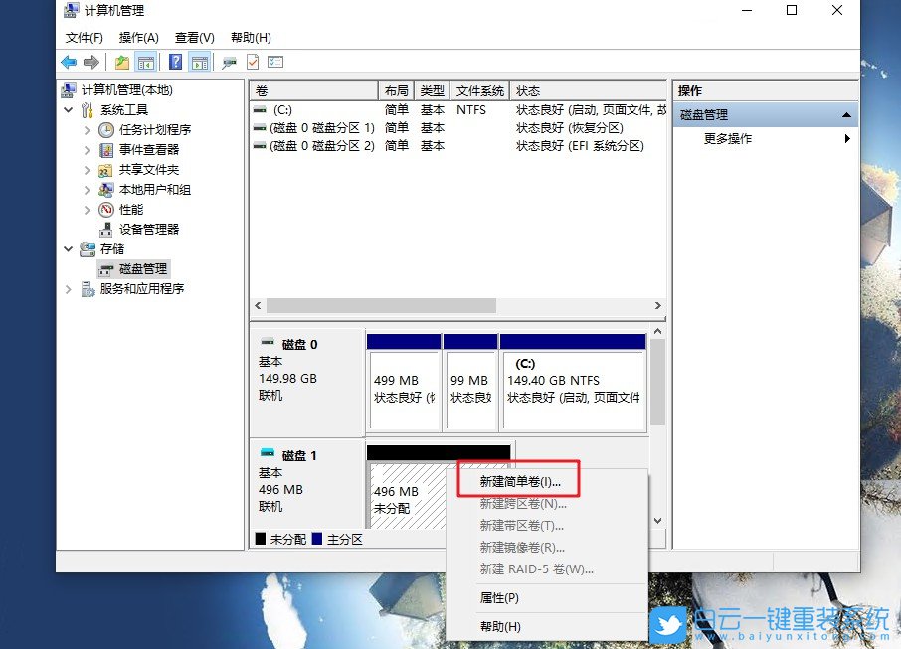Viewport: 901px width, 649px height.
Task: Select the 设备管理器 (Device Manager) icon
Action: [107, 230]
